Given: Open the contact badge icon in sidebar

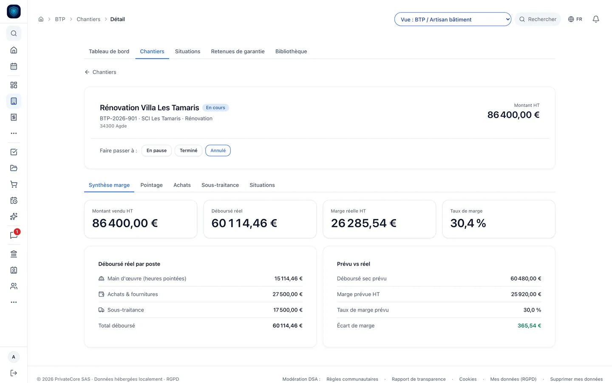Looking at the screenshot, I should 14,270.
